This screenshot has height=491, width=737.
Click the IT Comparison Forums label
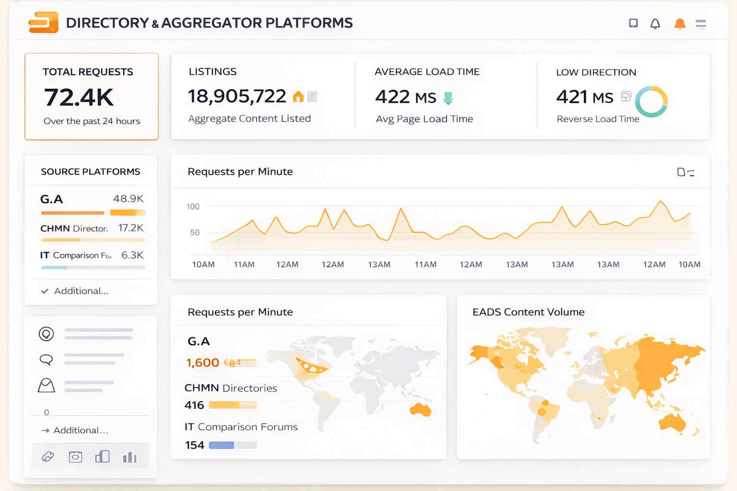pyautogui.click(x=241, y=427)
